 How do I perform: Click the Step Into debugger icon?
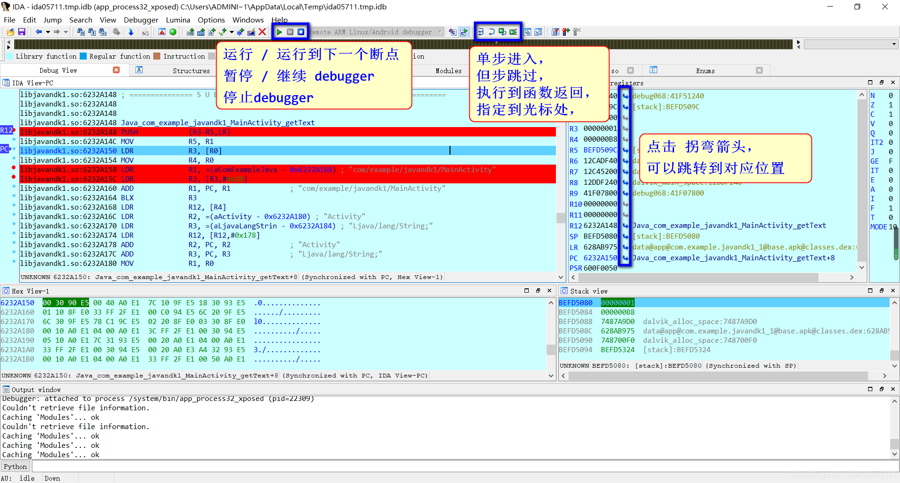pyautogui.click(x=481, y=32)
